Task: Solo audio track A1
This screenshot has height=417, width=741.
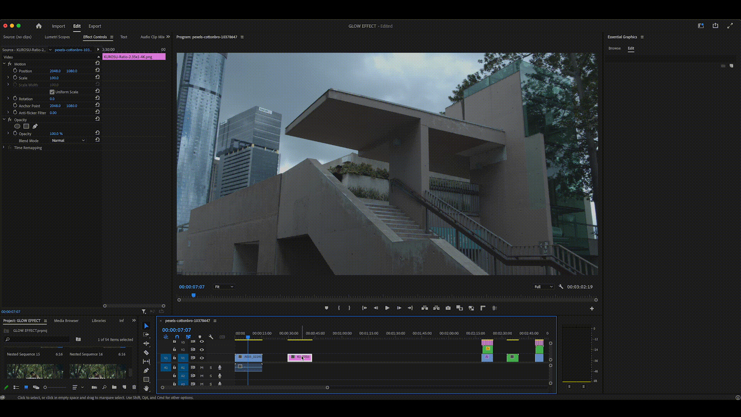Action: [211, 368]
